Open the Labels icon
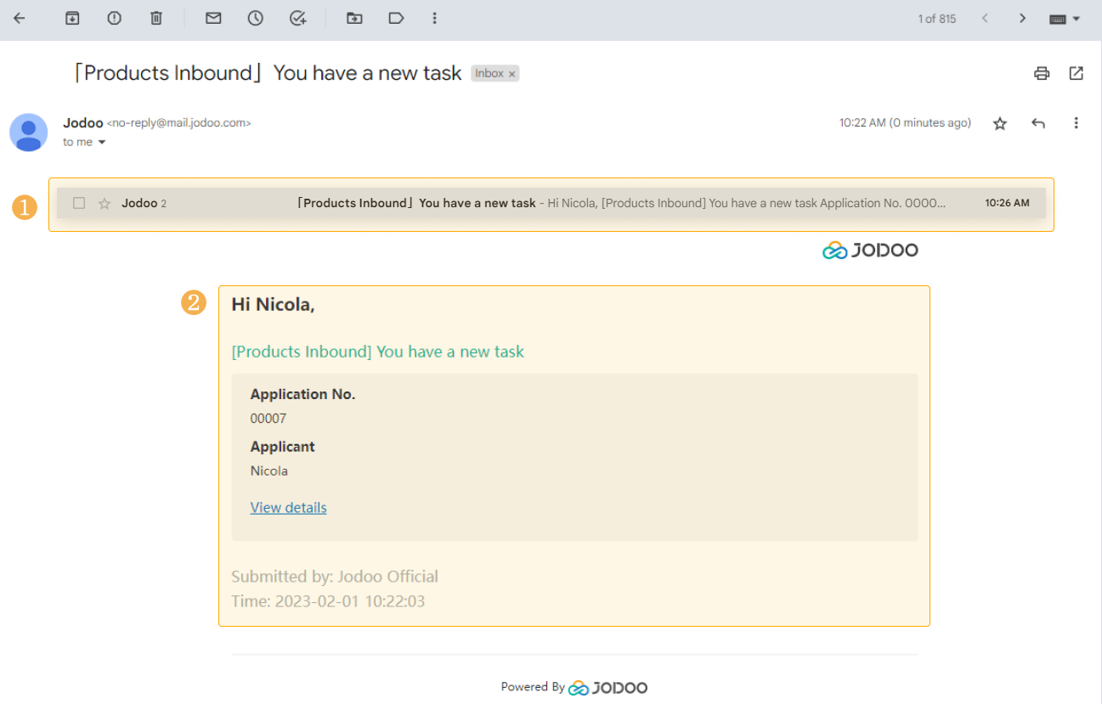 click(x=396, y=18)
